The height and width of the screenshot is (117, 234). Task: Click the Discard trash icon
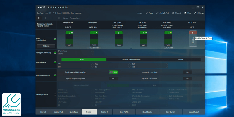click(x=173, y=13)
